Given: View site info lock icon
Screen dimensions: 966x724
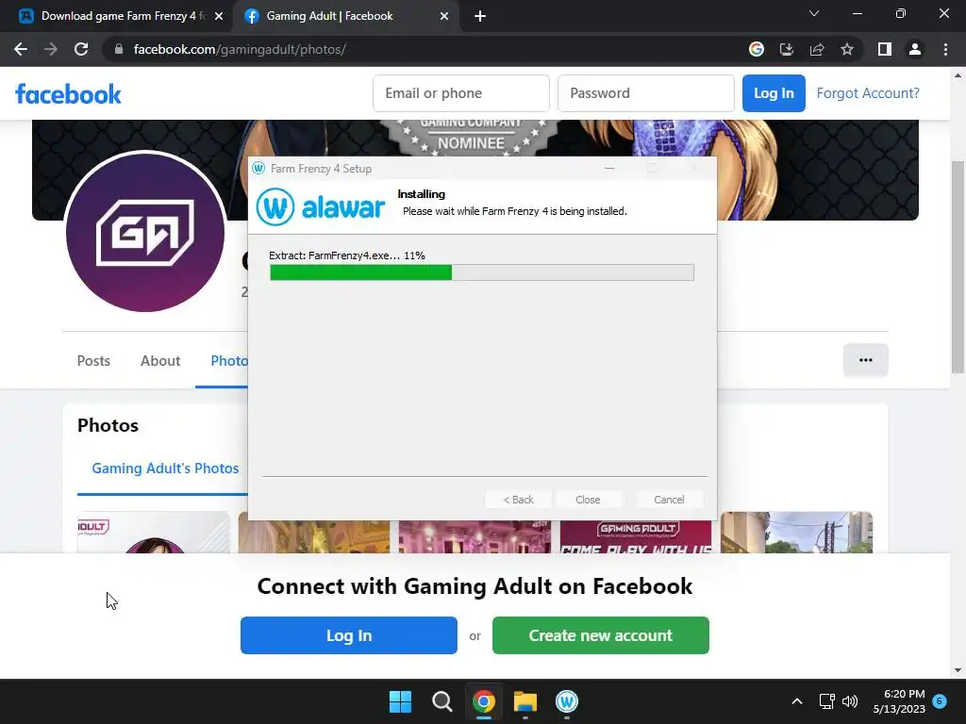Looking at the screenshot, I should tap(119, 49).
